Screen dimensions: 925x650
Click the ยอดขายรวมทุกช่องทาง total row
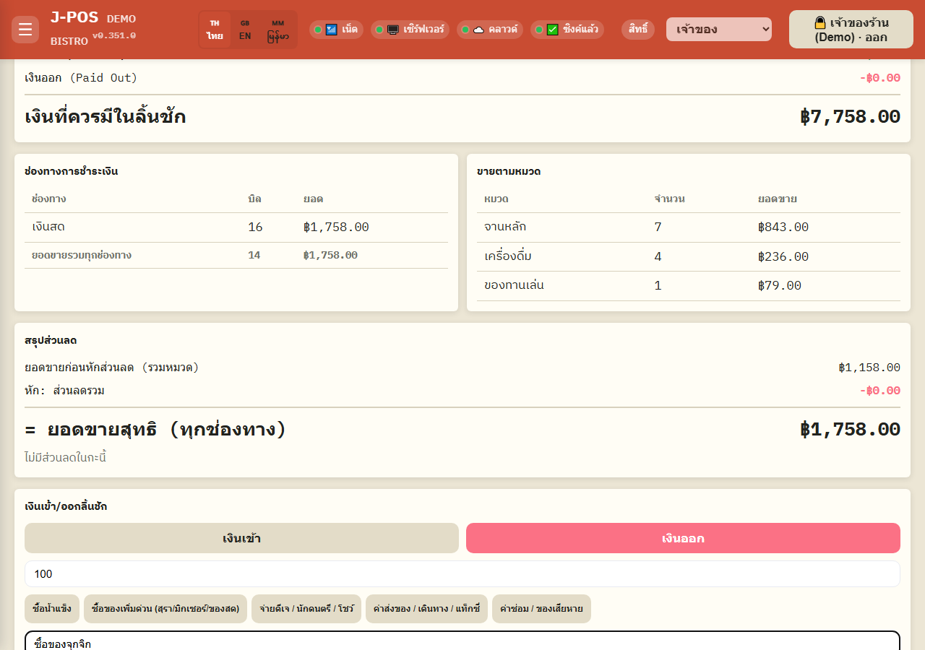236,256
